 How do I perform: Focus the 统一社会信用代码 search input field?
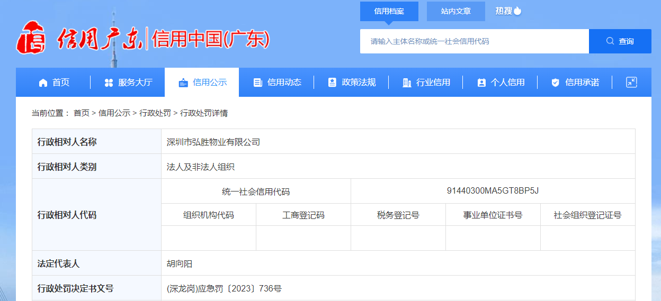click(475, 41)
